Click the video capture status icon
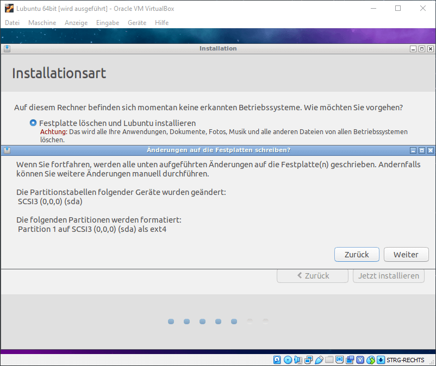This screenshot has width=436, height=366. pos(350,360)
